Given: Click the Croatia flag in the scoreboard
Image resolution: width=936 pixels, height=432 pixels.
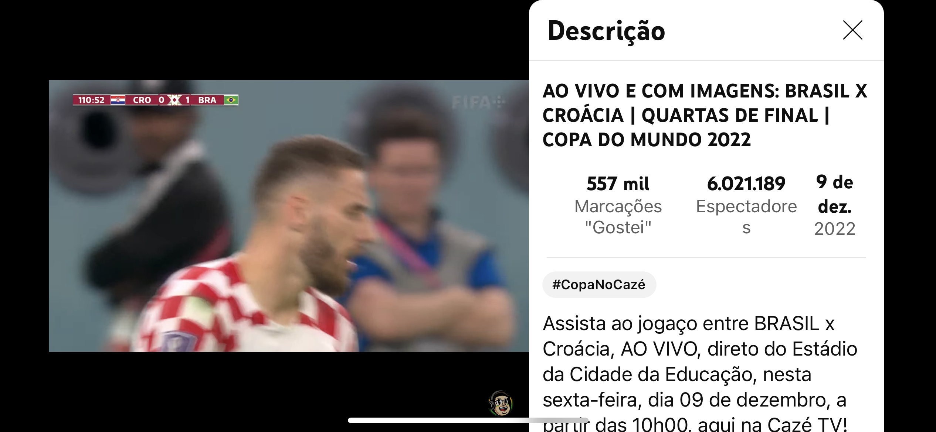Looking at the screenshot, I should point(118,100).
